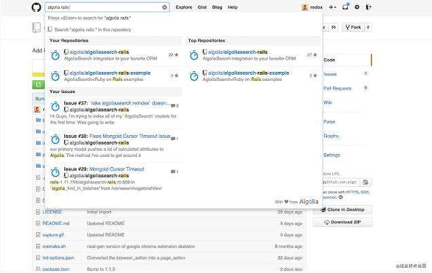
Task: Open the Pulse tab
Action: (329, 122)
